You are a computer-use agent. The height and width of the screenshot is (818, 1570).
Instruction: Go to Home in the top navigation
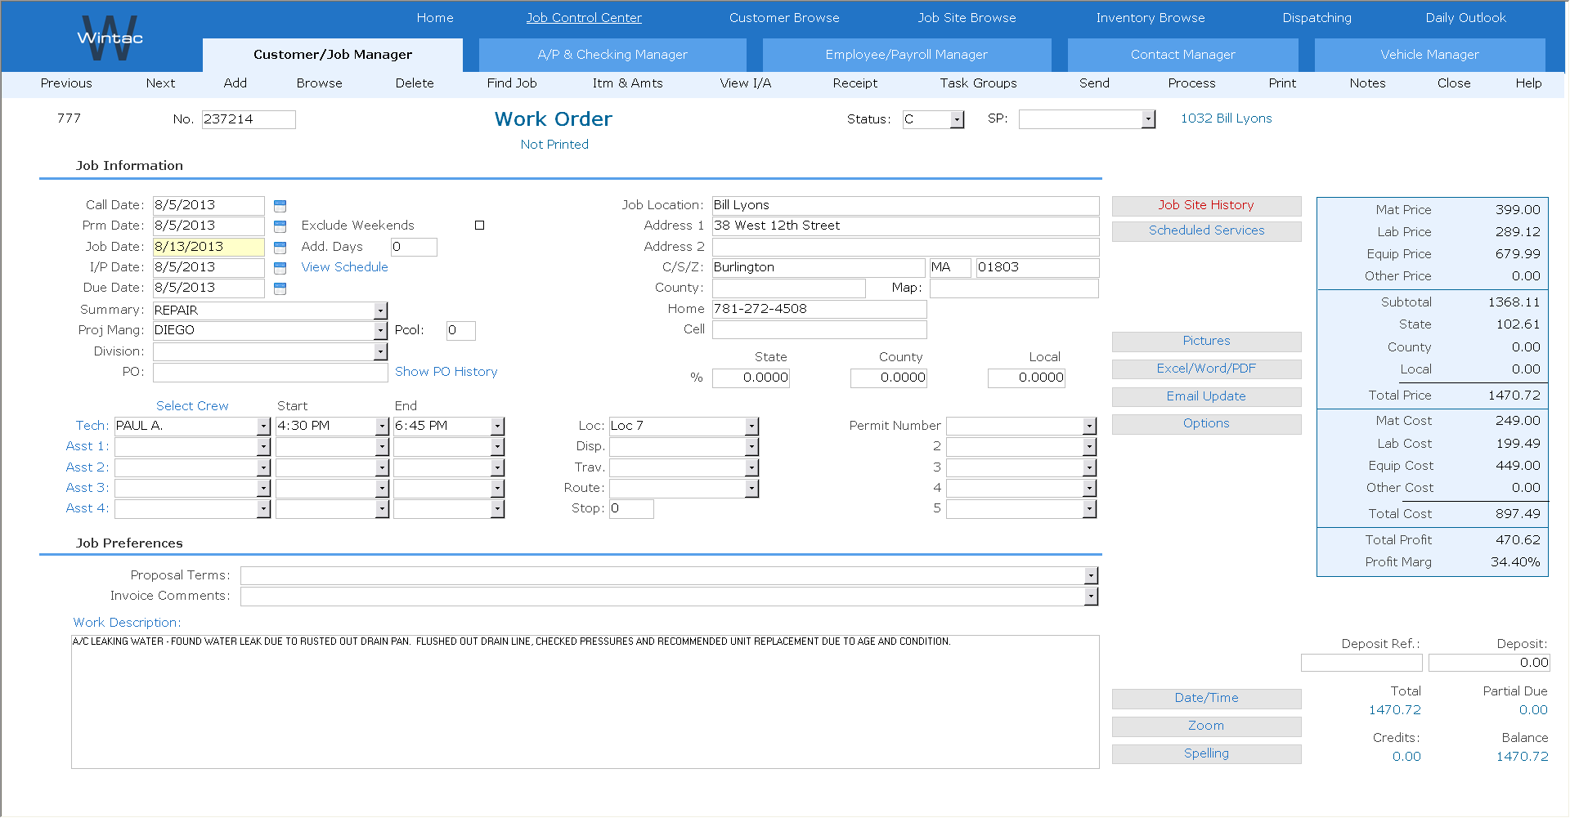(435, 18)
